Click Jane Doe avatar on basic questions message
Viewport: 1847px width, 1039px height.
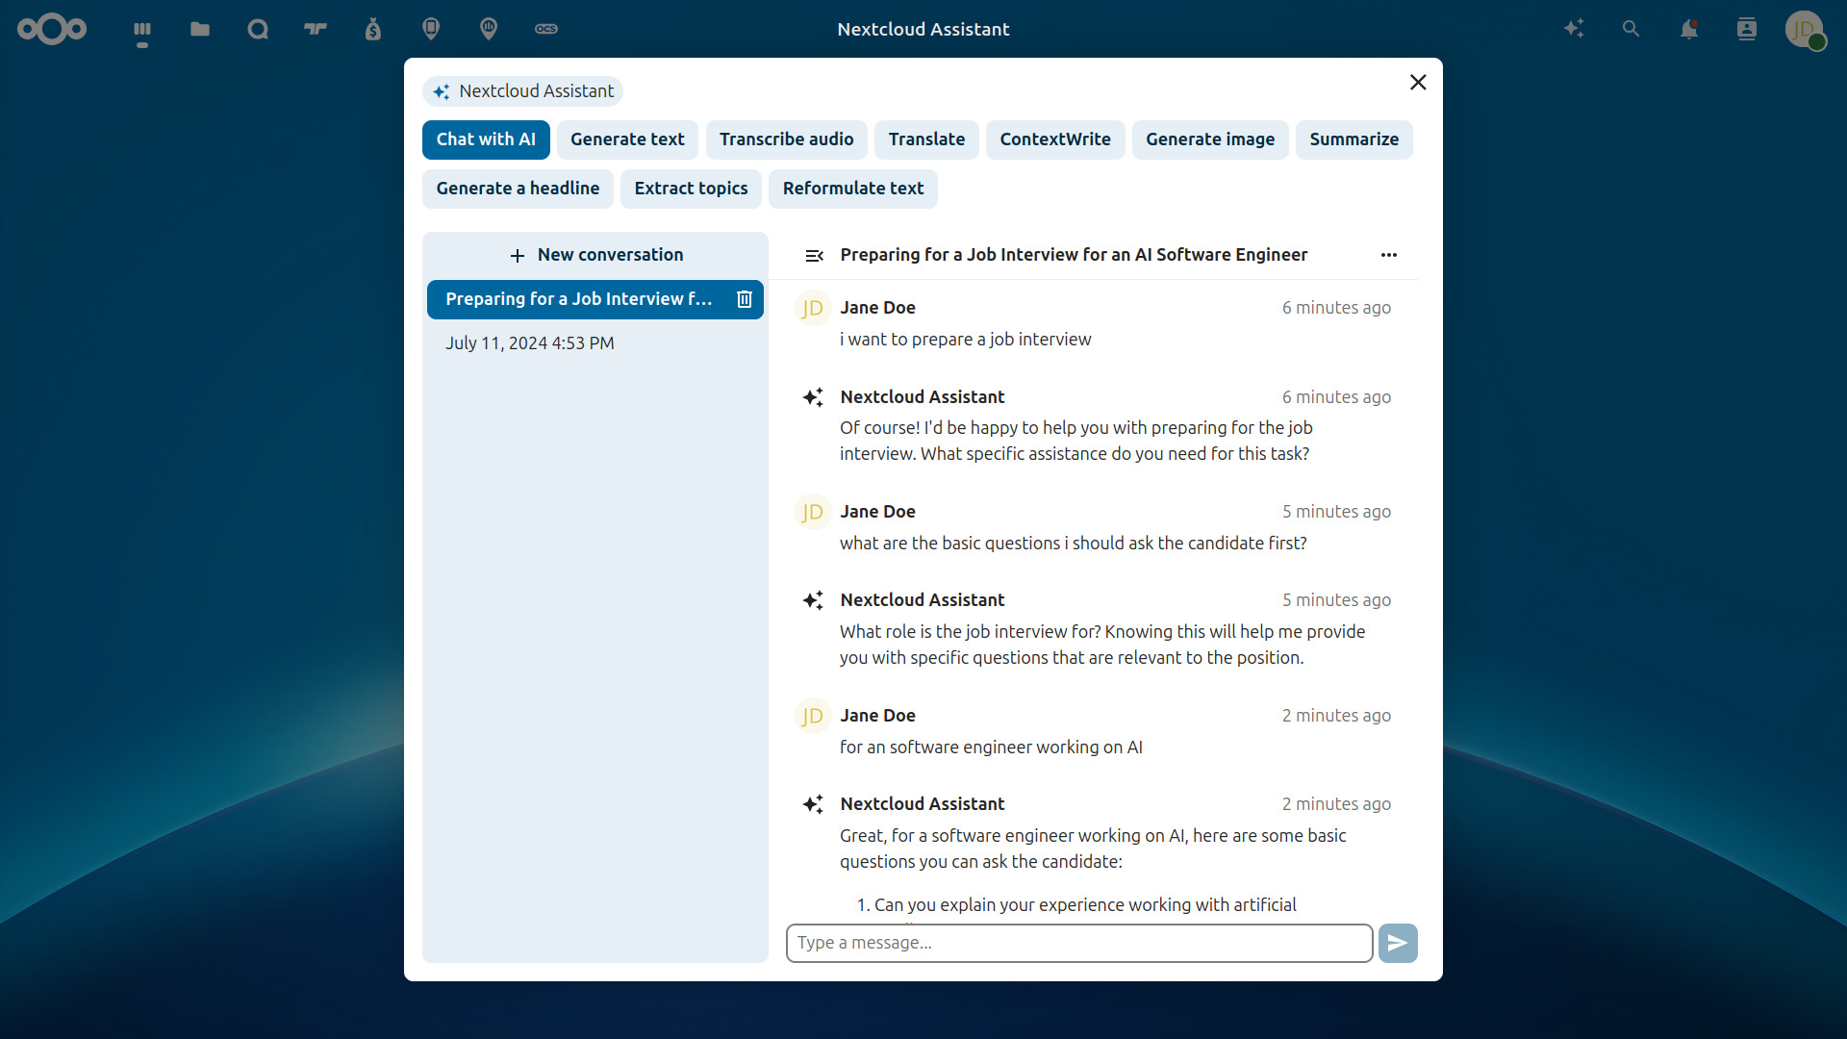813,512
